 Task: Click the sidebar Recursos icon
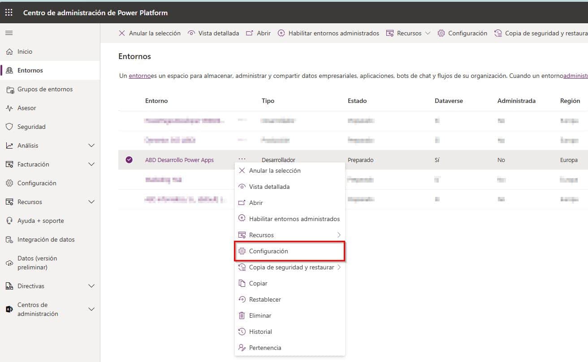coord(9,202)
